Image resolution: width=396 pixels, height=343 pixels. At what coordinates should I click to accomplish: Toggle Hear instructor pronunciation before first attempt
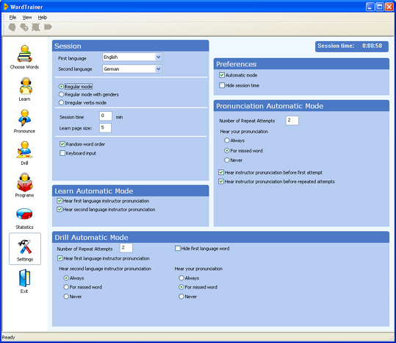221,172
